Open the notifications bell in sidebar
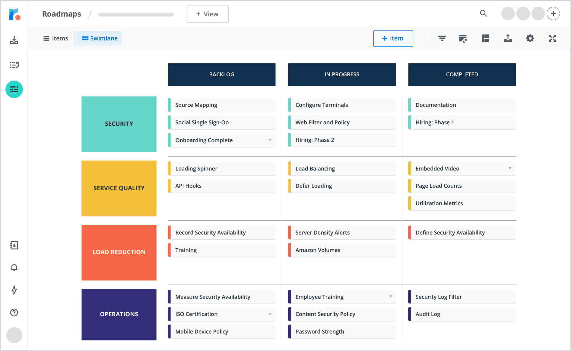This screenshot has height=351, width=571. (14, 267)
